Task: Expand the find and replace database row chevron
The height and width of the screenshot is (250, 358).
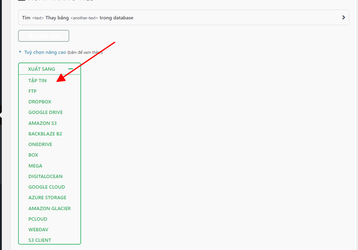Action: click(x=343, y=18)
